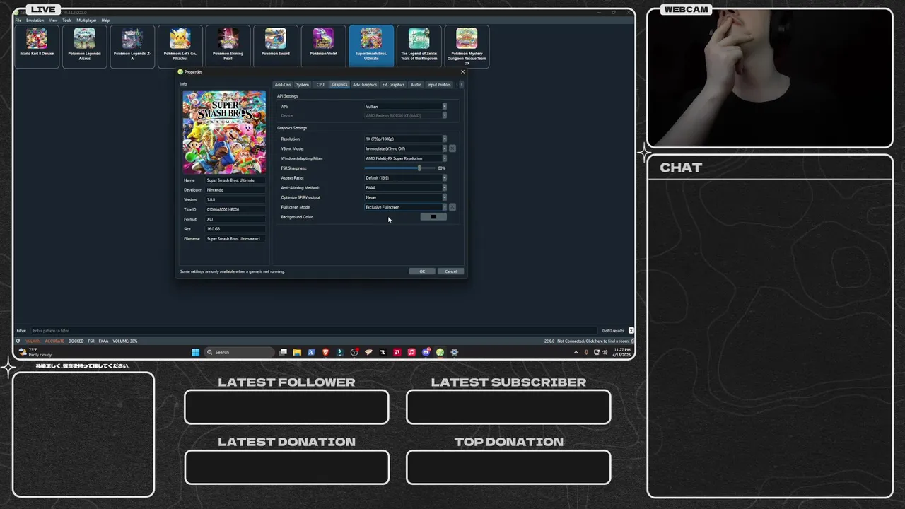Switch to the Input Profiles tab
The width and height of the screenshot is (905, 509).
[439, 85]
